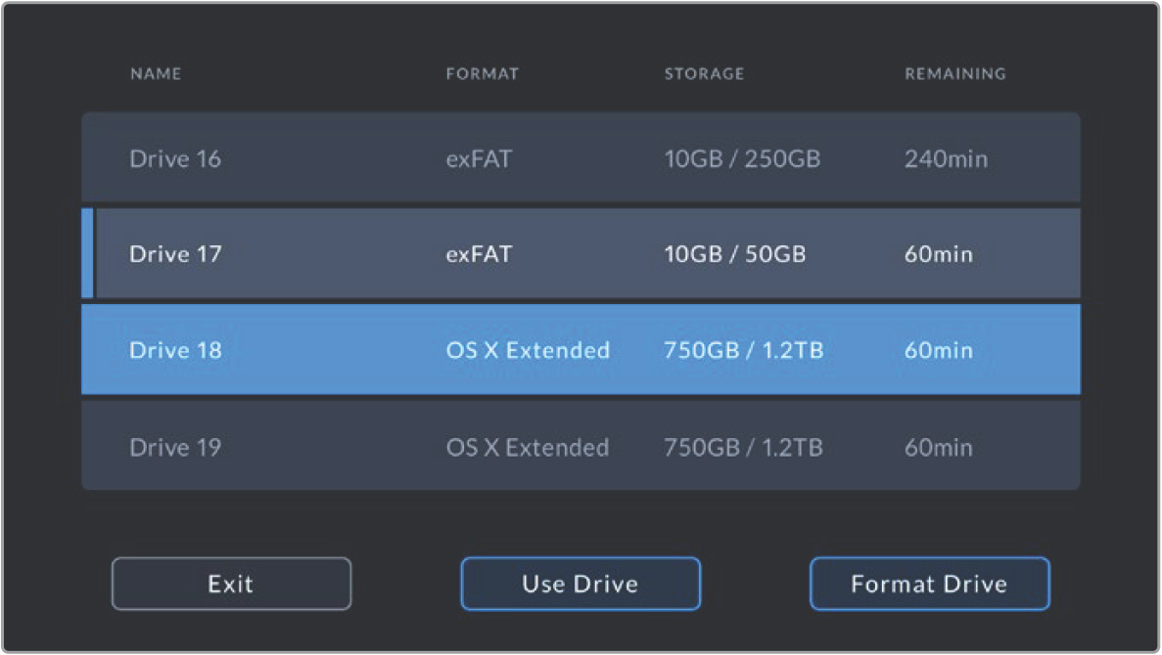Click exFAT format of Drive 16
The height and width of the screenshot is (655, 1162).
479,158
